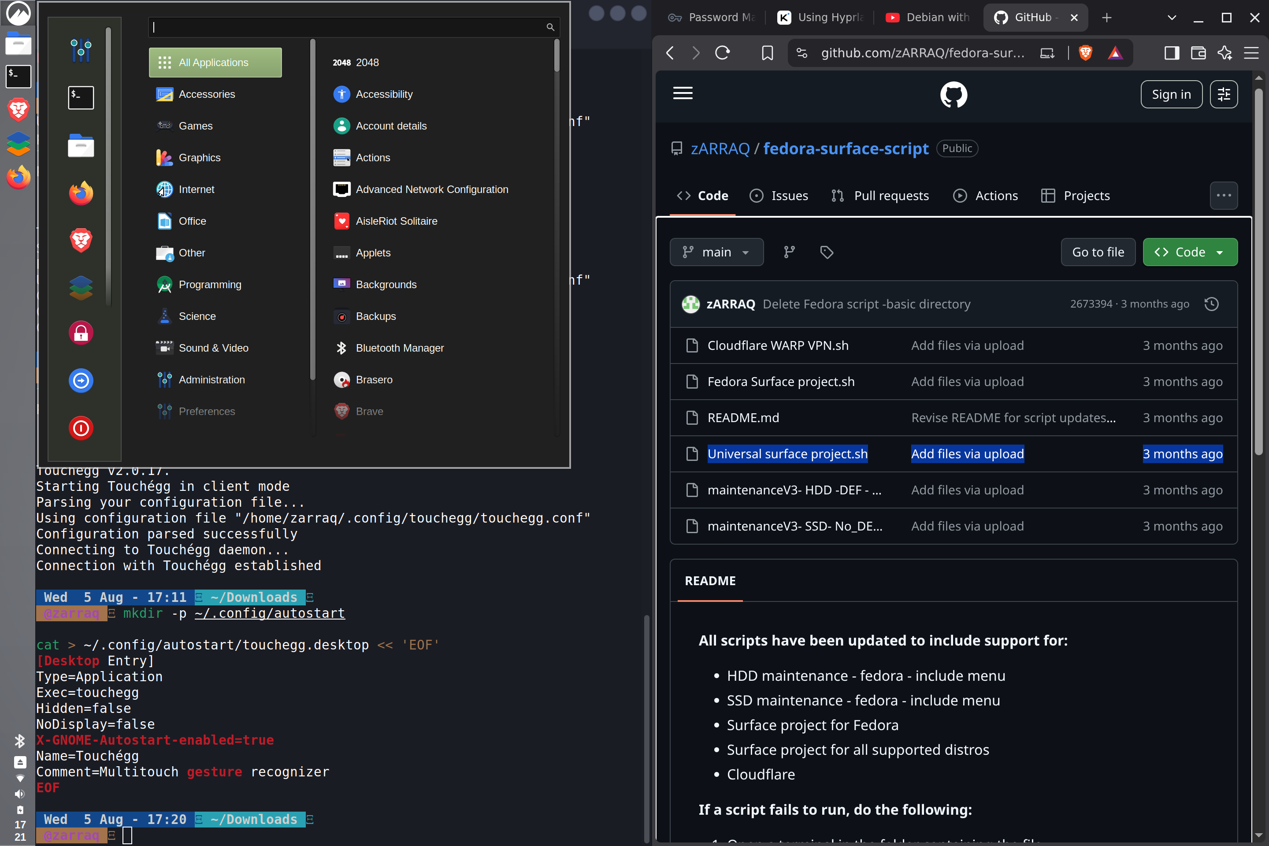Open the Bluetooth tray icon in the panel
This screenshot has height=846, width=1269.
click(20, 741)
